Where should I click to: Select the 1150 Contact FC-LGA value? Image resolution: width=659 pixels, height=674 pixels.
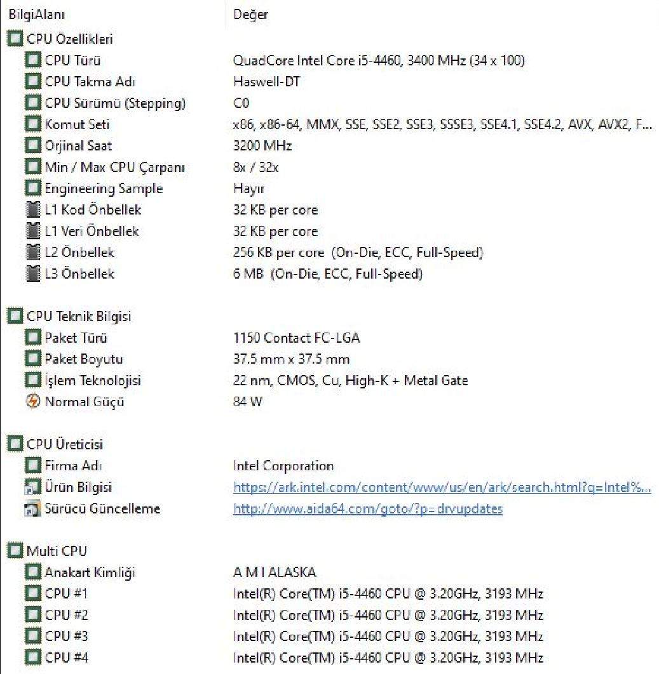coord(297,338)
